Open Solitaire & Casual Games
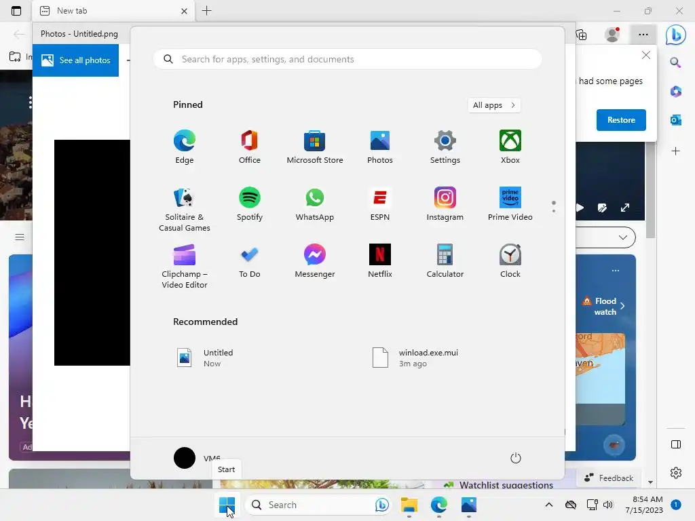Image resolution: width=695 pixels, height=521 pixels. [185, 209]
